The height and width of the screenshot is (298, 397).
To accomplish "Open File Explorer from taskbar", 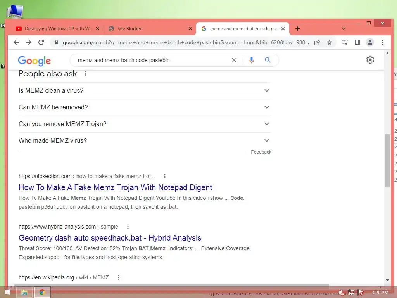I will (24, 293).
